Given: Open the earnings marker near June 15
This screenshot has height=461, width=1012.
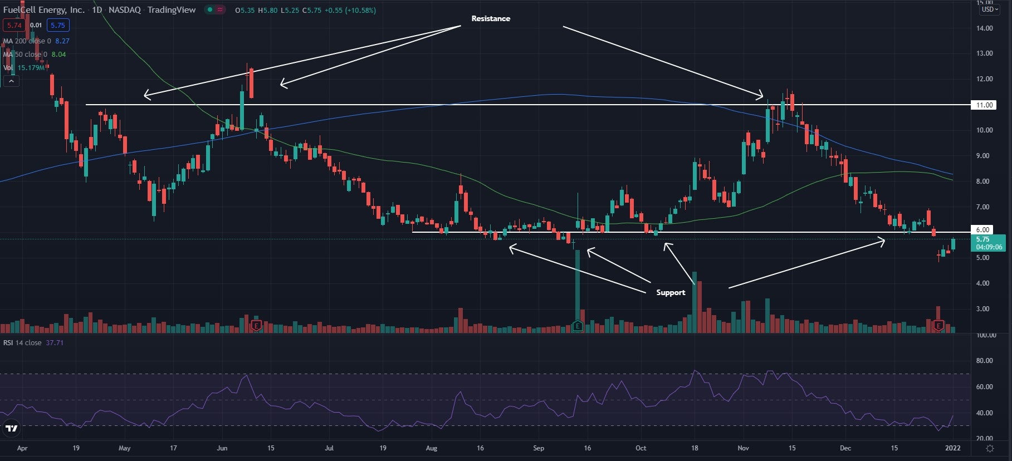Looking at the screenshot, I should click(256, 325).
